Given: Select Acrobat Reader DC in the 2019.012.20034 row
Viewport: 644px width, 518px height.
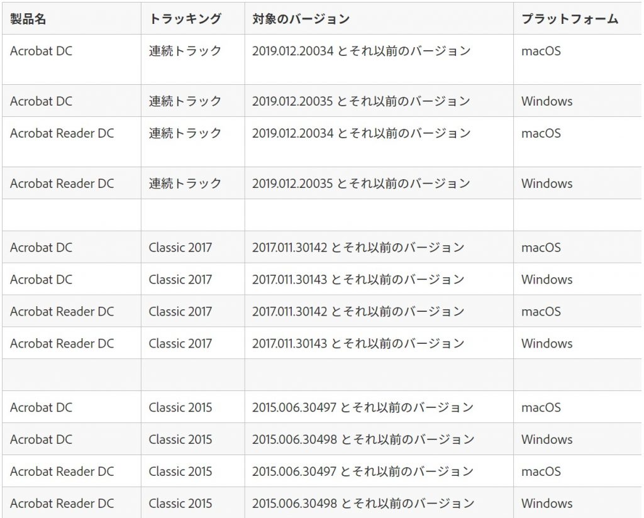Looking at the screenshot, I should tap(62, 133).
